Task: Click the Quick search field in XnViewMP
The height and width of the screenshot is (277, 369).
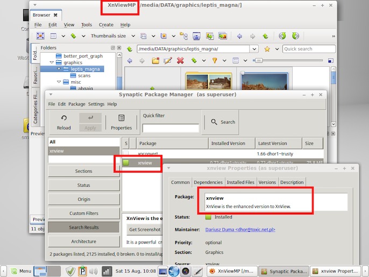Action: coord(309,49)
